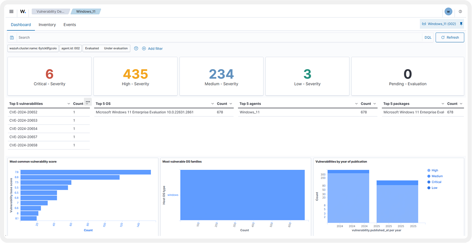Open saved queries icon beside Search
The width and height of the screenshot is (472, 243).
point(12,37)
